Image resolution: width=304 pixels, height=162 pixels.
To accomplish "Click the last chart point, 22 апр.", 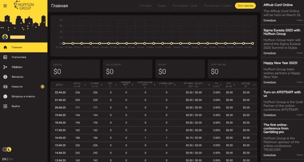I will (x=252, y=44).
